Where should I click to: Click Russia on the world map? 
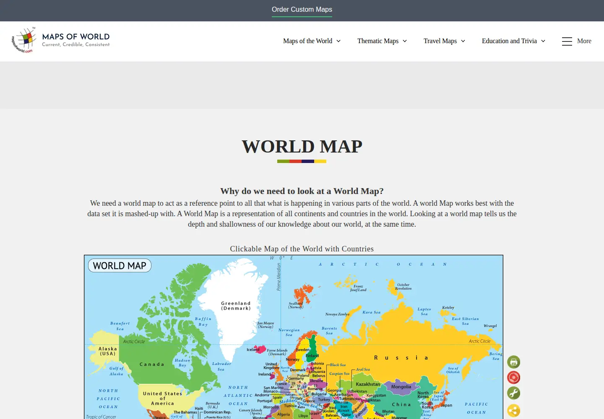point(401,357)
